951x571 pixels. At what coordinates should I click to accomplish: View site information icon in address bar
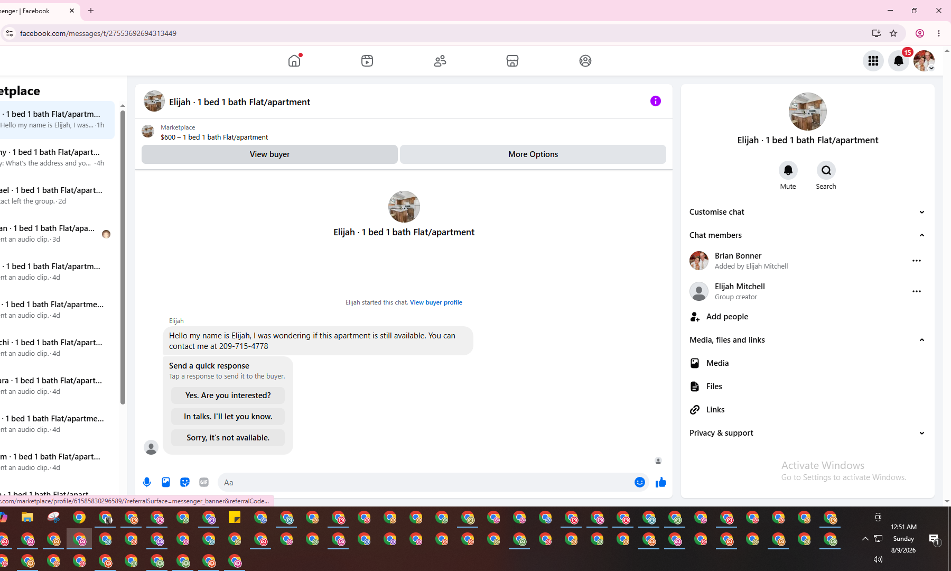pos(10,33)
